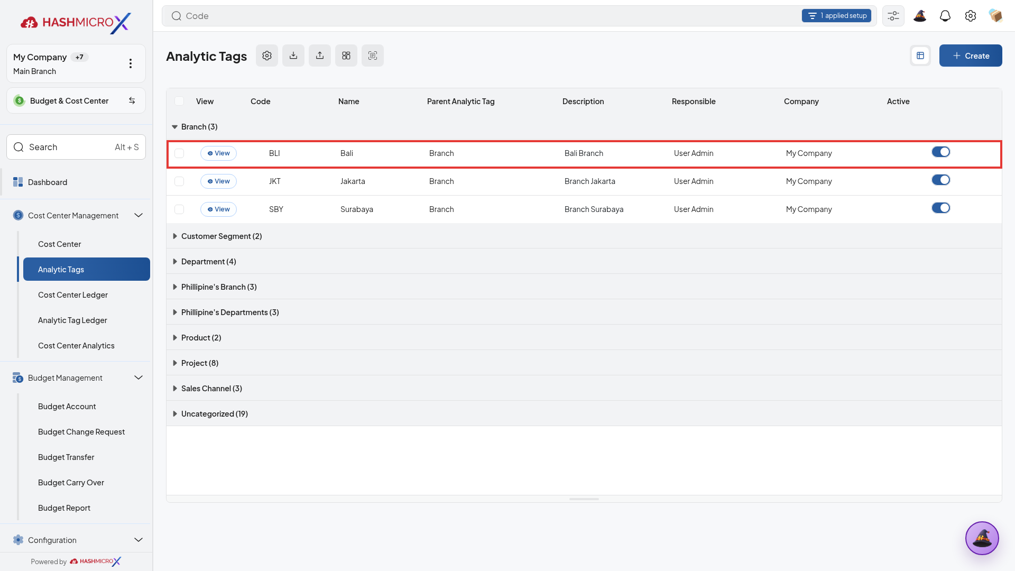
Task: Click the View button for Bali row
Action: 218,153
